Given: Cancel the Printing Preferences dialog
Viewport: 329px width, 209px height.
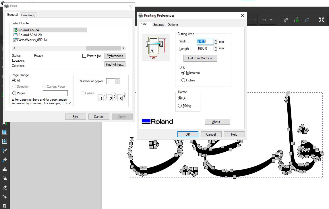Looking at the screenshot, I should (x=211, y=134).
